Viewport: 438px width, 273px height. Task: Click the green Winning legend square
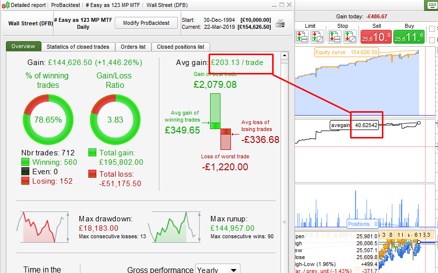point(25,162)
